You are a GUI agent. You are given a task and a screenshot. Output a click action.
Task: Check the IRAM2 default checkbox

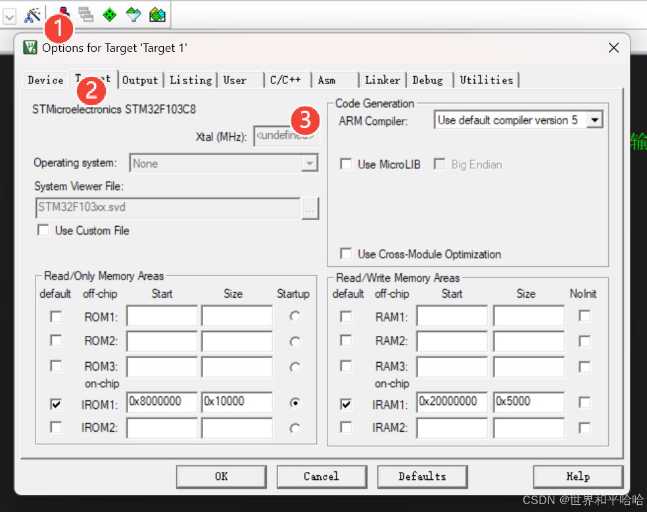(346, 427)
